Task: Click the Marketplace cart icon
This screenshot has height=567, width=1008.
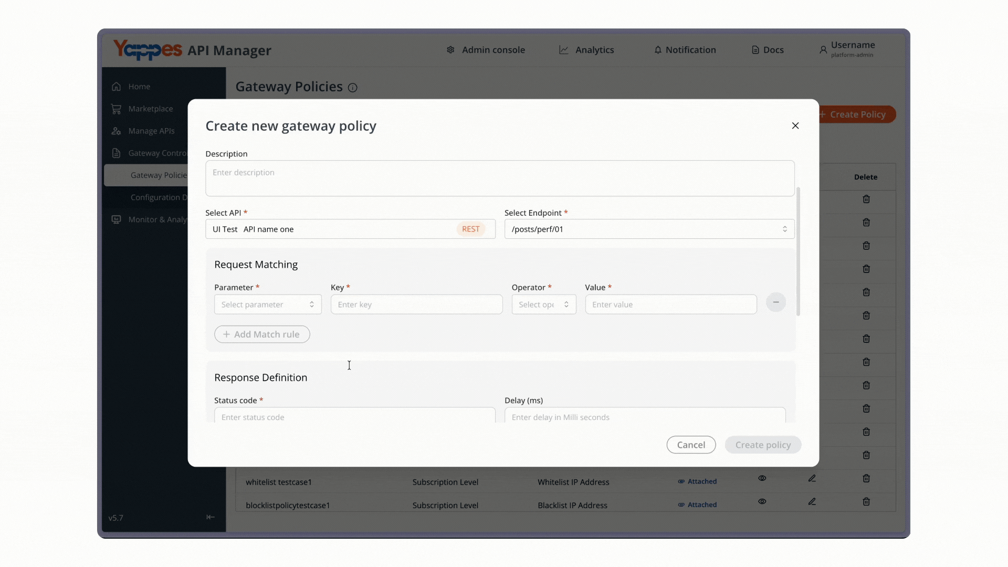Action: [x=117, y=109]
